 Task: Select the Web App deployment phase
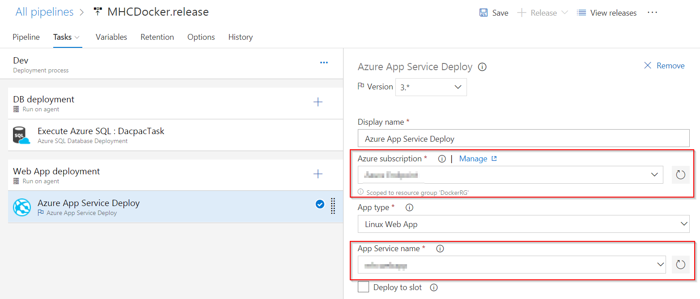[x=176, y=175]
